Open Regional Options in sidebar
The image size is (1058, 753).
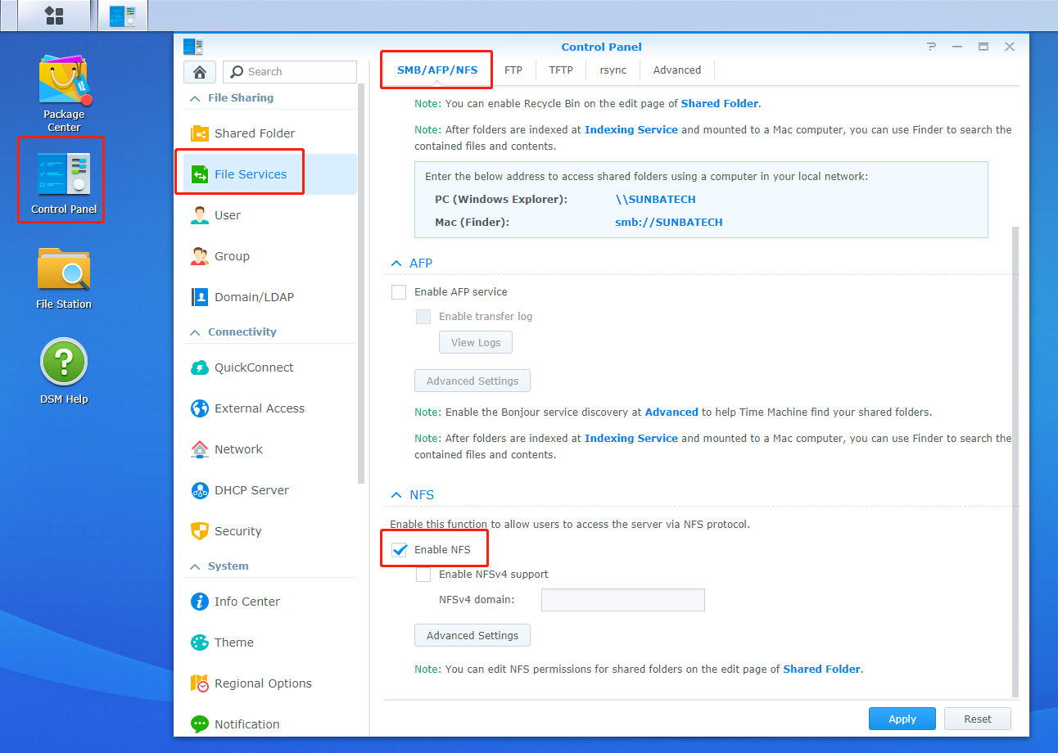(270, 683)
